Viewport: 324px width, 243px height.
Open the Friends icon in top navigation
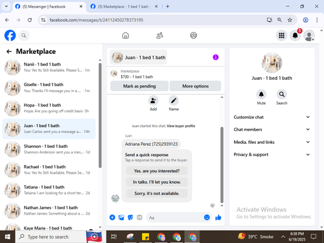point(159,36)
